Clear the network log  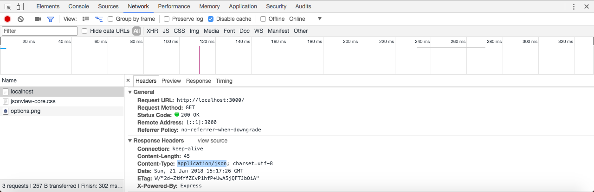tap(20, 19)
